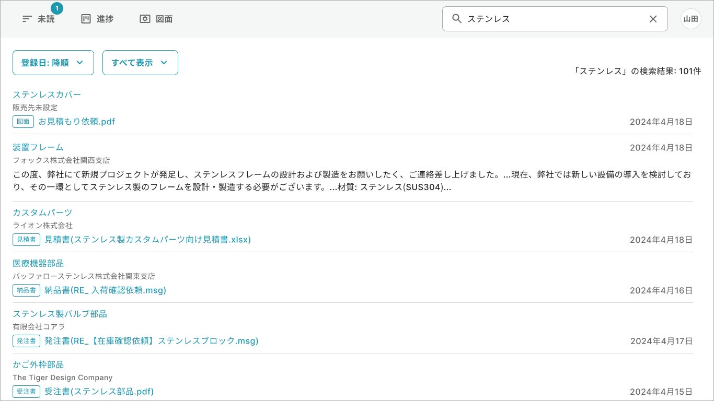
Task: Open the ステンレスカバー result
Action: click(x=47, y=95)
